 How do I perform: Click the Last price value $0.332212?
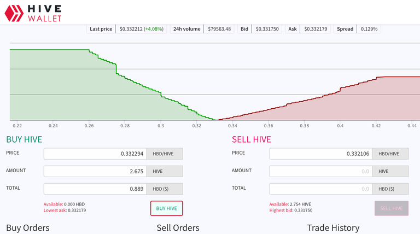131,29
